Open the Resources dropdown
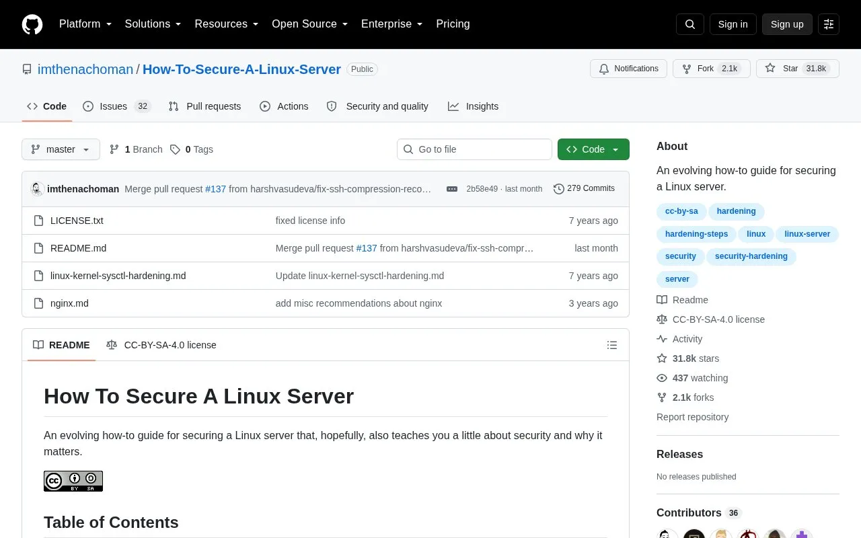This screenshot has width=861, height=538. pos(227,24)
